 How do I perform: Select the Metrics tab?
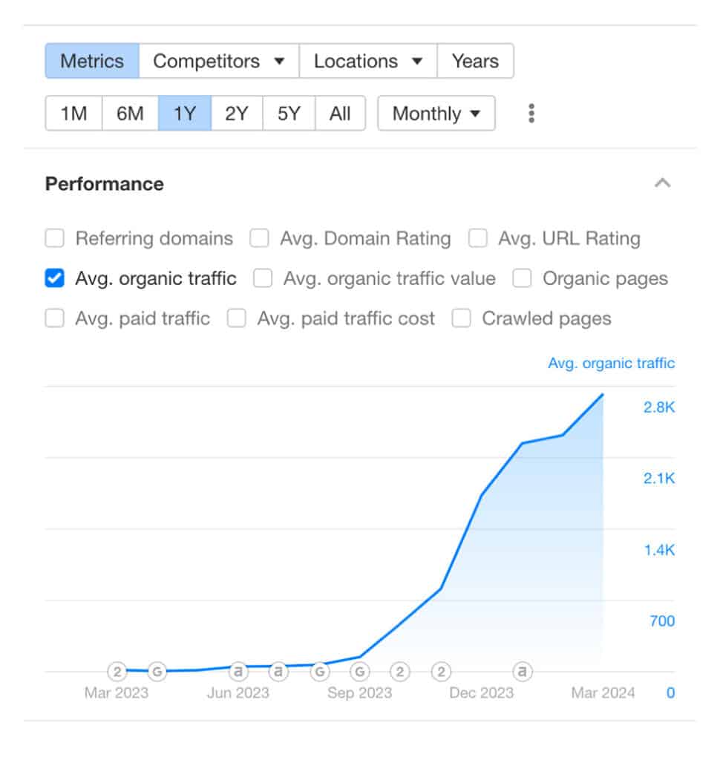[x=92, y=61]
